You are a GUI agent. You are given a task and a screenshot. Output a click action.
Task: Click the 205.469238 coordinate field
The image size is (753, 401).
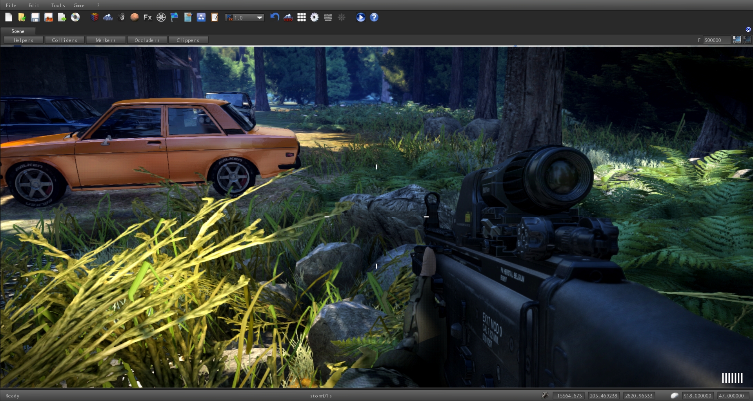pos(604,396)
